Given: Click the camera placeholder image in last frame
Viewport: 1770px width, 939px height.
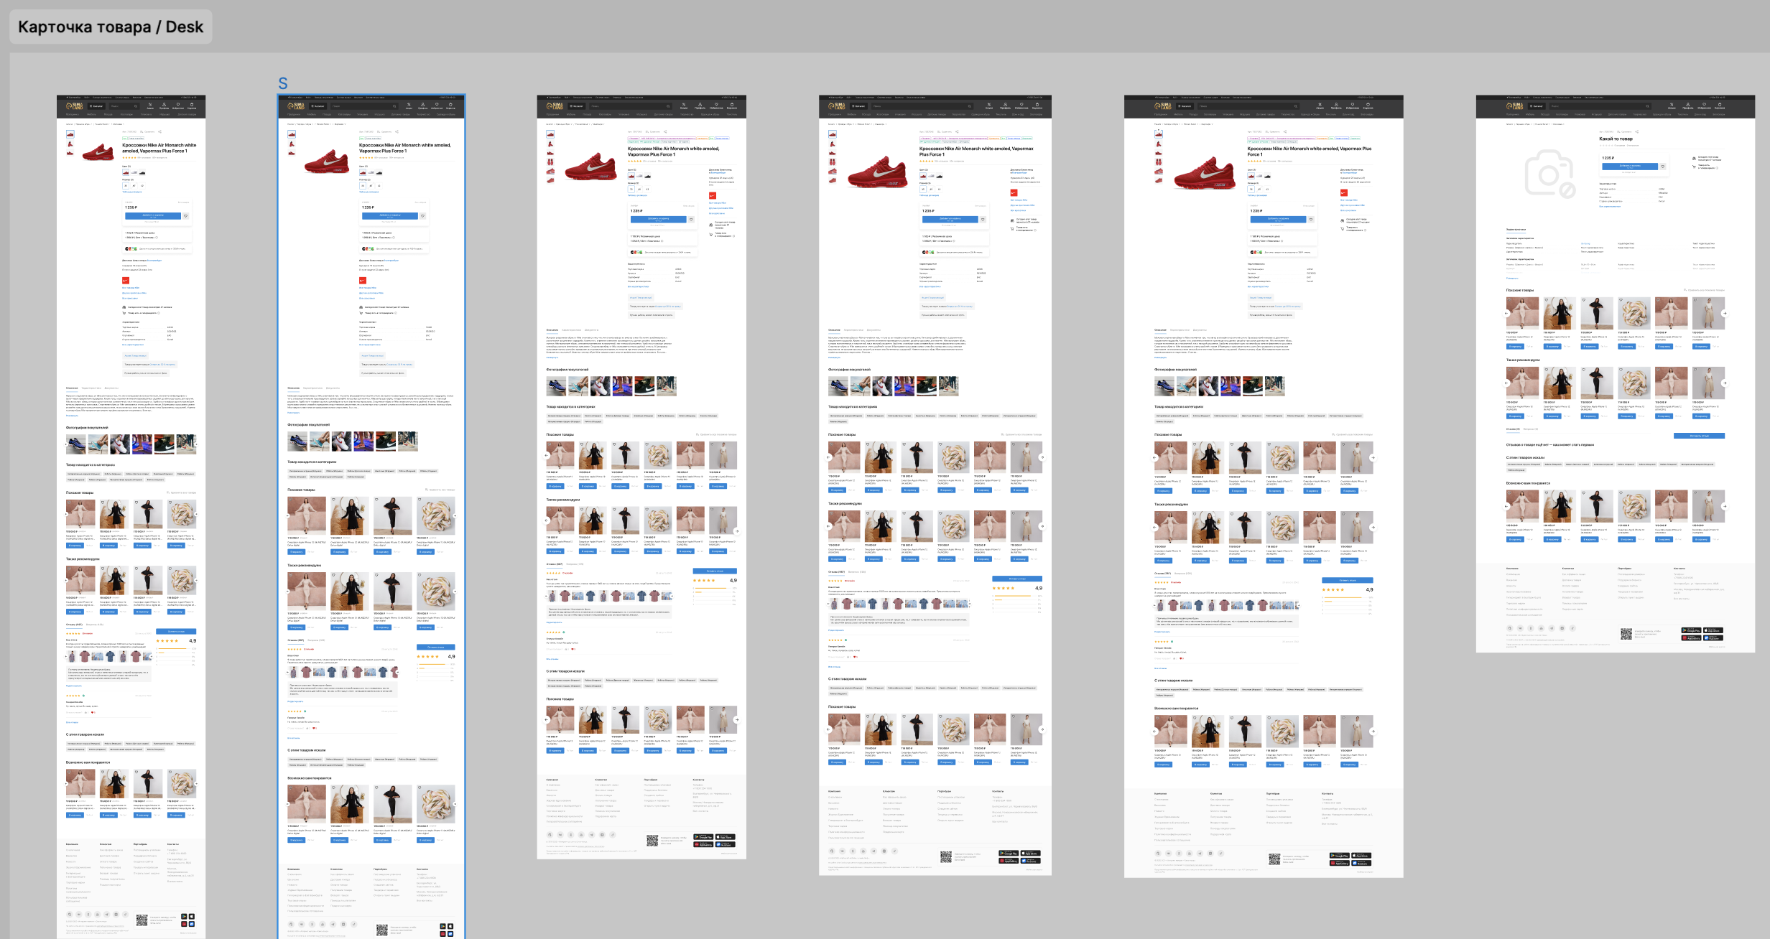Looking at the screenshot, I should click(x=1549, y=173).
